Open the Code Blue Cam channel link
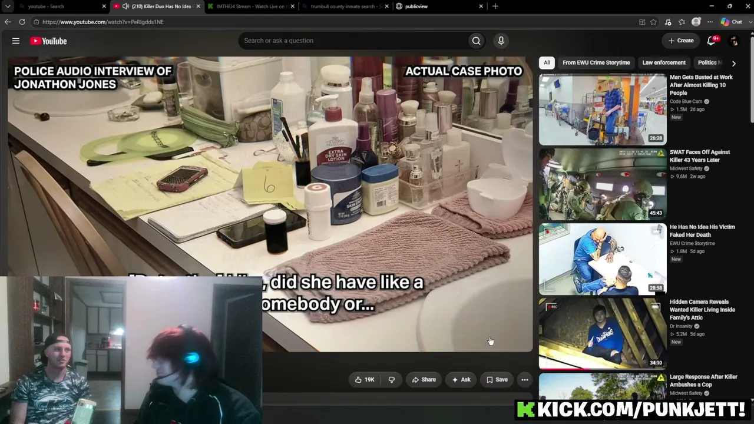 click(x=686, y=101)
